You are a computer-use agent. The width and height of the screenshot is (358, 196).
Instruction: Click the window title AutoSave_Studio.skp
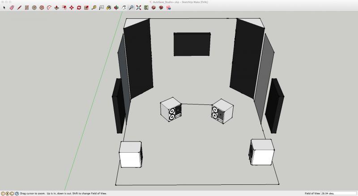(166, 2)
